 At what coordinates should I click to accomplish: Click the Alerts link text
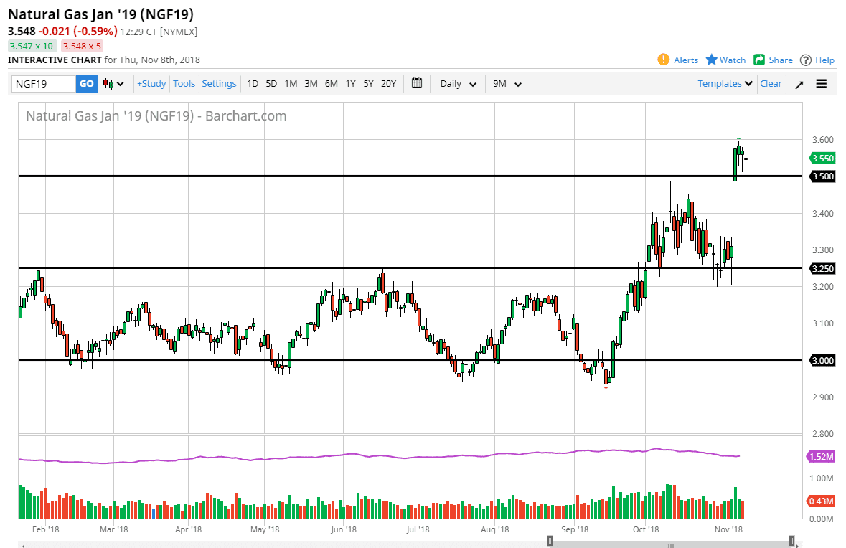[x=686, y=60]
